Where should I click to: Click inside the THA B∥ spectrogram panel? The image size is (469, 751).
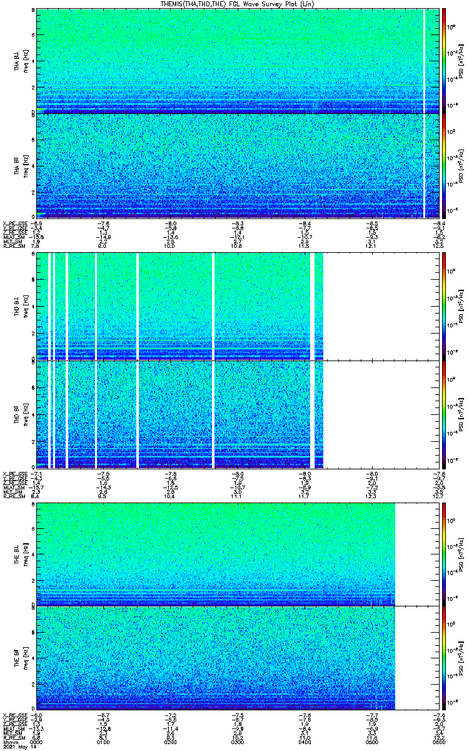click(239, 166)
